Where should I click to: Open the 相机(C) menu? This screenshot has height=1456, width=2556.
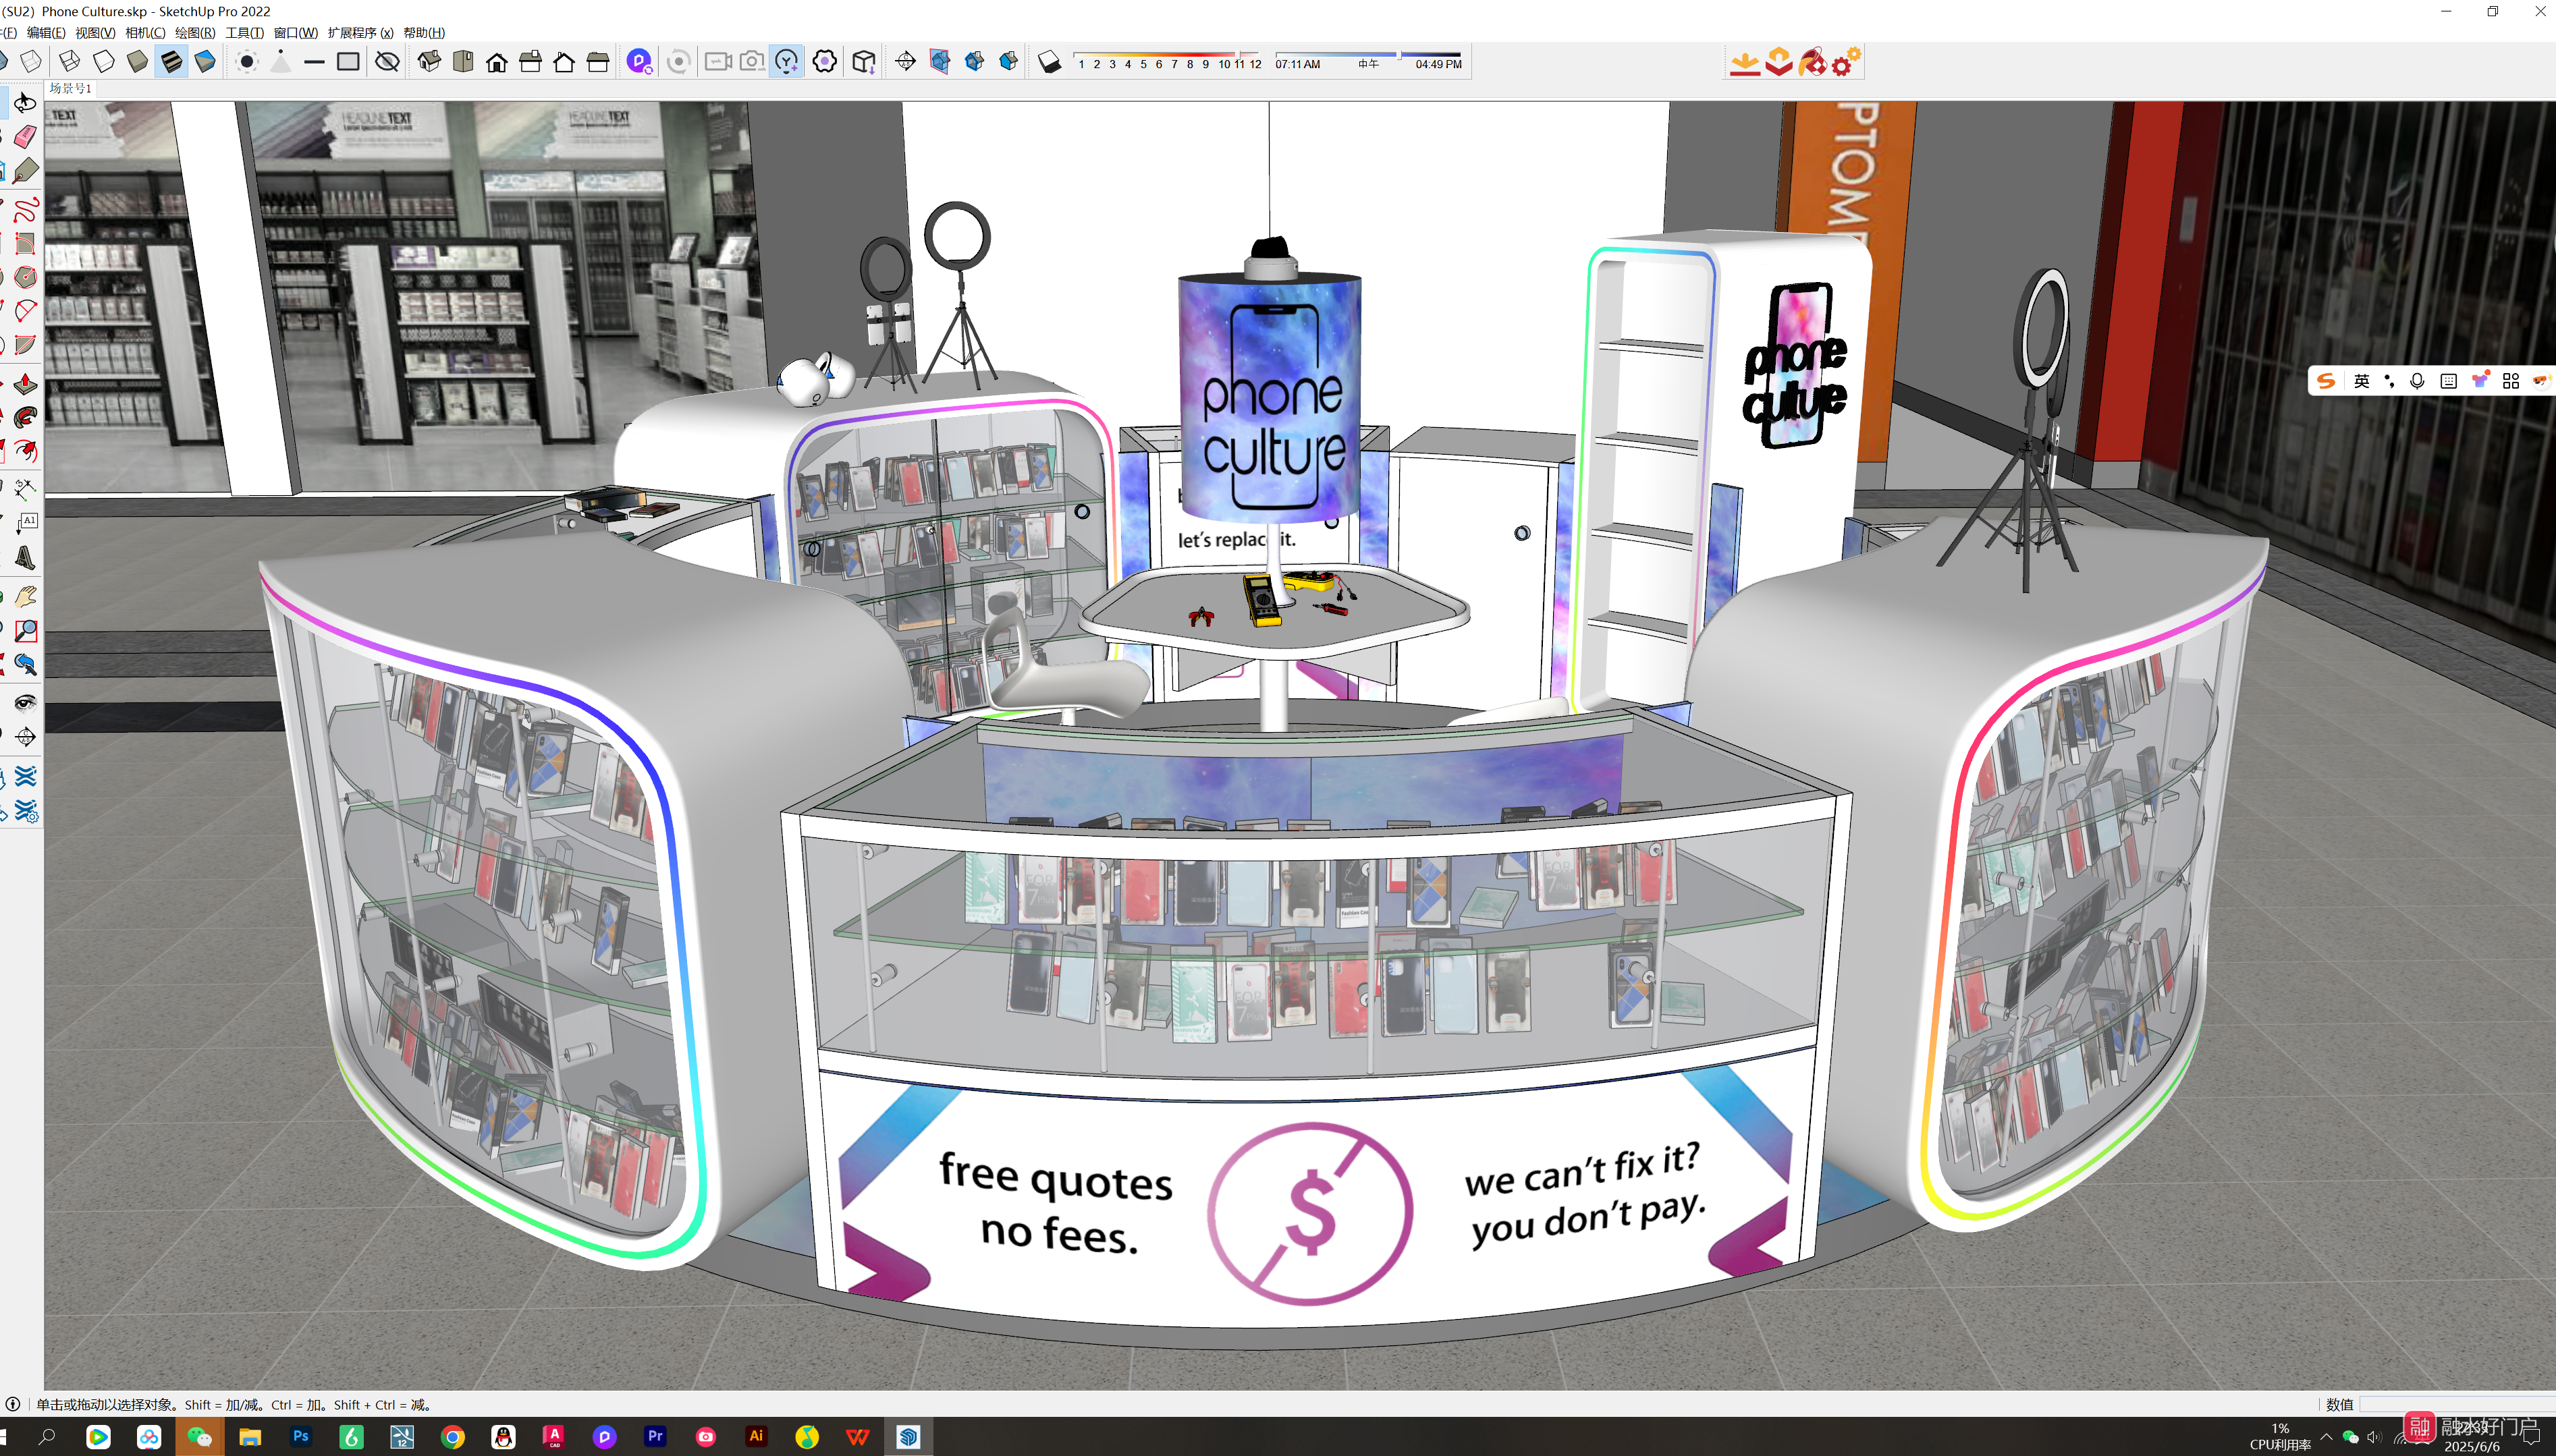[x=145, y=33]
